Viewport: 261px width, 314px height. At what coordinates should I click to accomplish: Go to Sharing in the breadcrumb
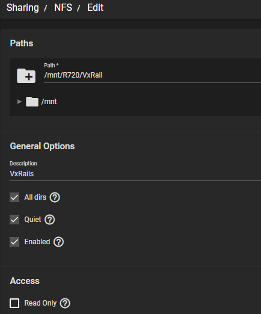pyautogui.click(x=23, y=8)
